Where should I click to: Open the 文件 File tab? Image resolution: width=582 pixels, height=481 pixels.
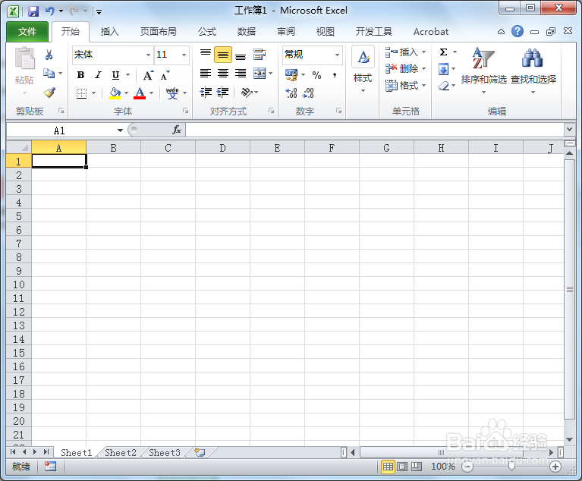(27, 32)
